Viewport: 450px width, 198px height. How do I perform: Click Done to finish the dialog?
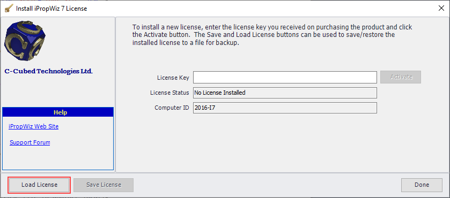422,185
